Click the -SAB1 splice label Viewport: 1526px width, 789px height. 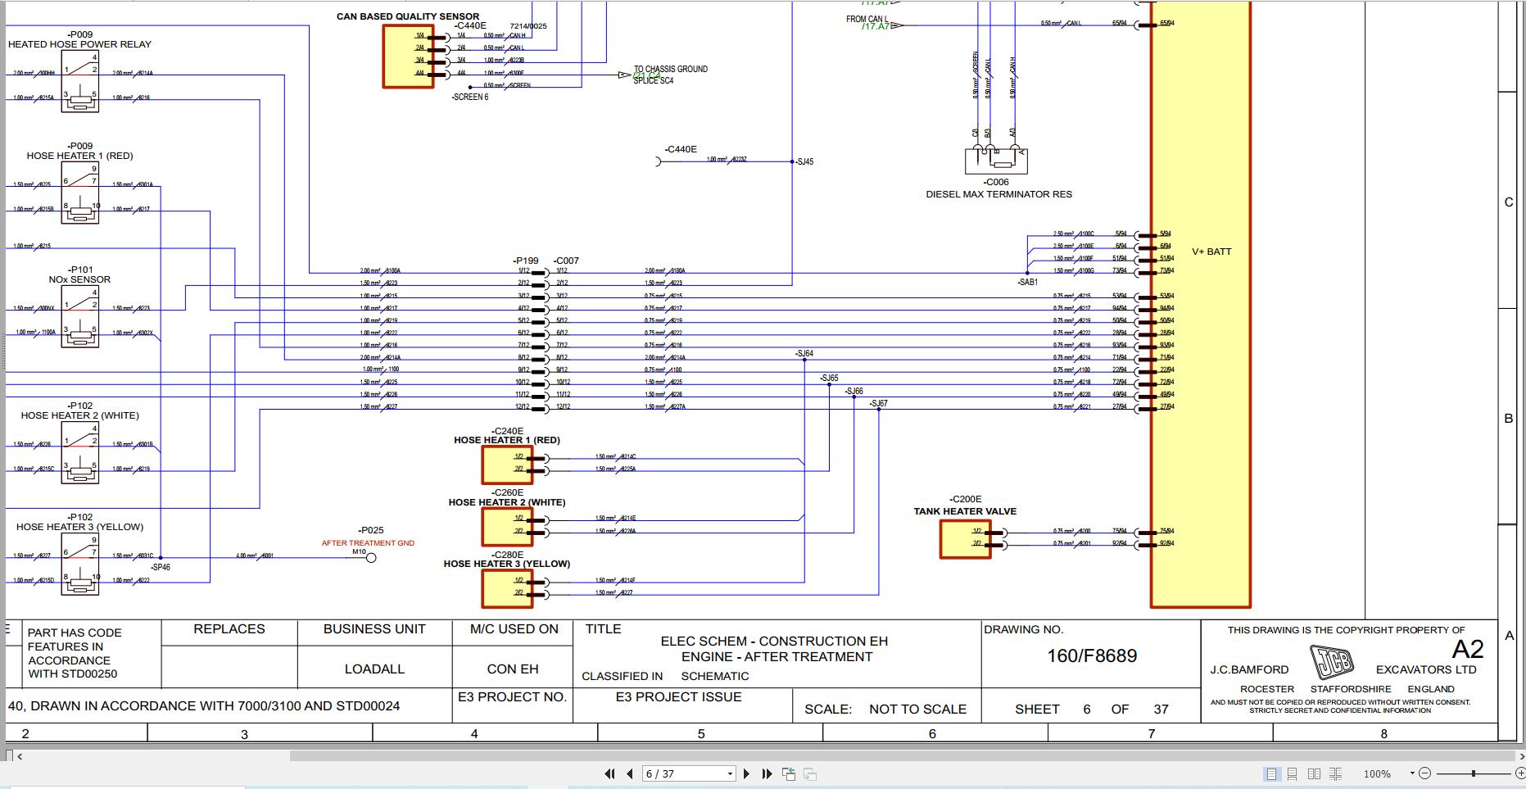click(x=1028, y=282)
